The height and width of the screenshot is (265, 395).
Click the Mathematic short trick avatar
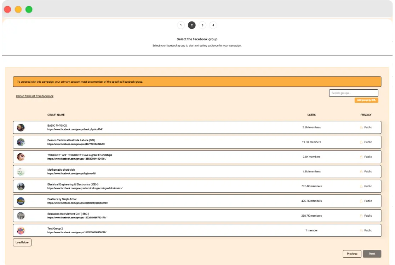(x=21, y=172)
